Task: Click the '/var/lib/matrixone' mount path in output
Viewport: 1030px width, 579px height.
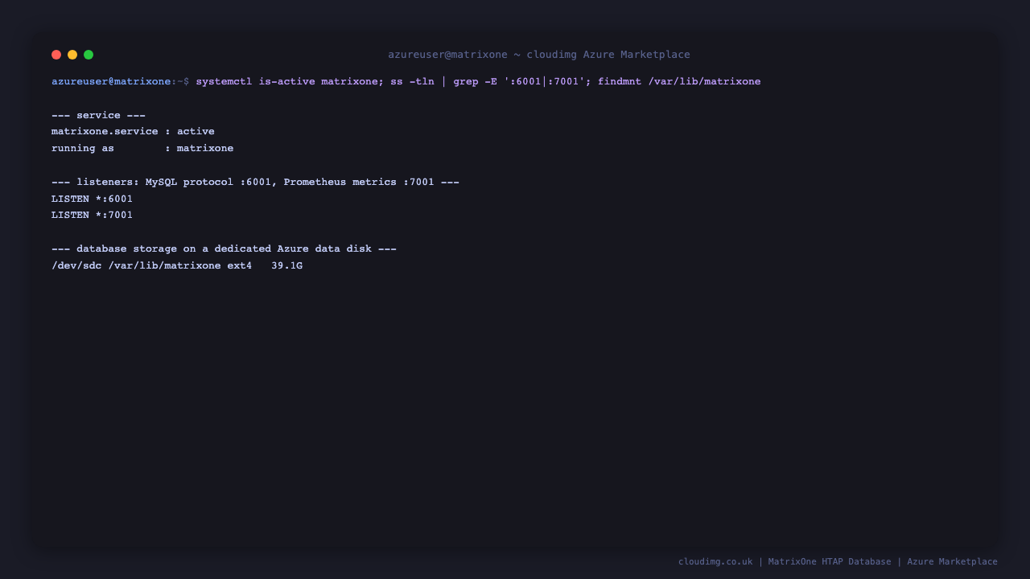Action: point(164,265)
